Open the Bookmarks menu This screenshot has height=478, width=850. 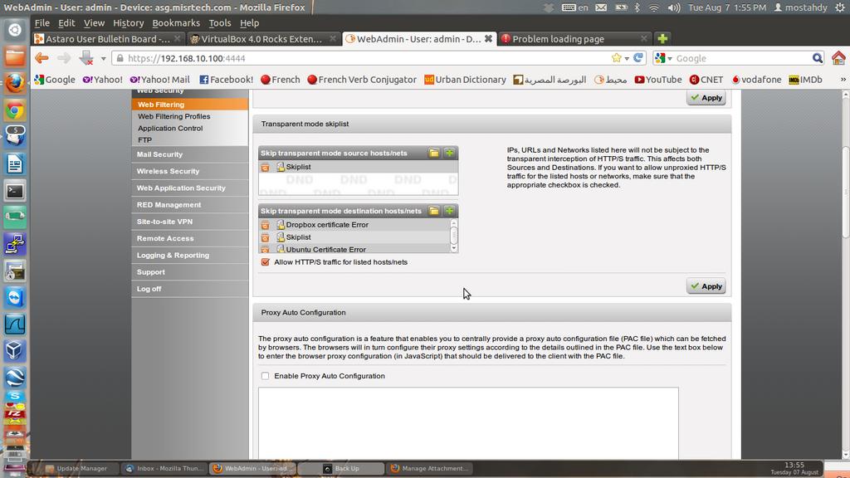click(176, 22)
